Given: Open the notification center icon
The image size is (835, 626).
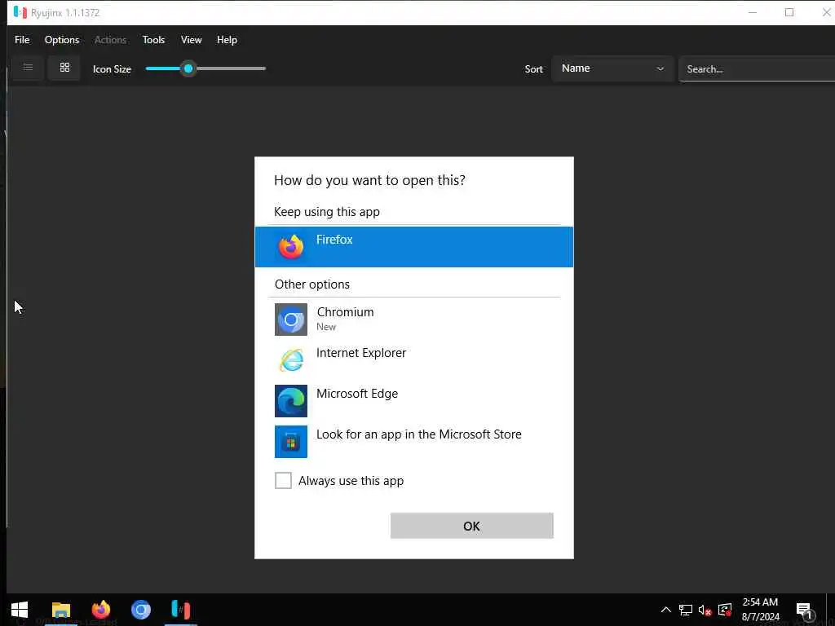Looking at the screenshot, I should tap(805, 611).
